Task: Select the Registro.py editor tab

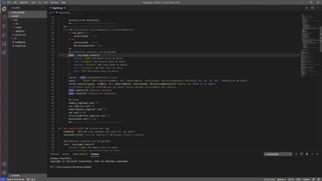Action: pyautogui.click(x=57, y=8)
